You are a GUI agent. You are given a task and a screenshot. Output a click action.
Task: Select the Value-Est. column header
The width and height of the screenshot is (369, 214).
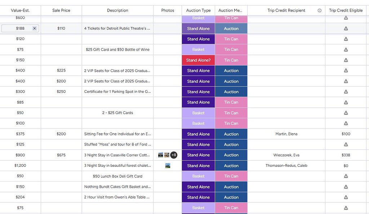click(x=20, y=10)
